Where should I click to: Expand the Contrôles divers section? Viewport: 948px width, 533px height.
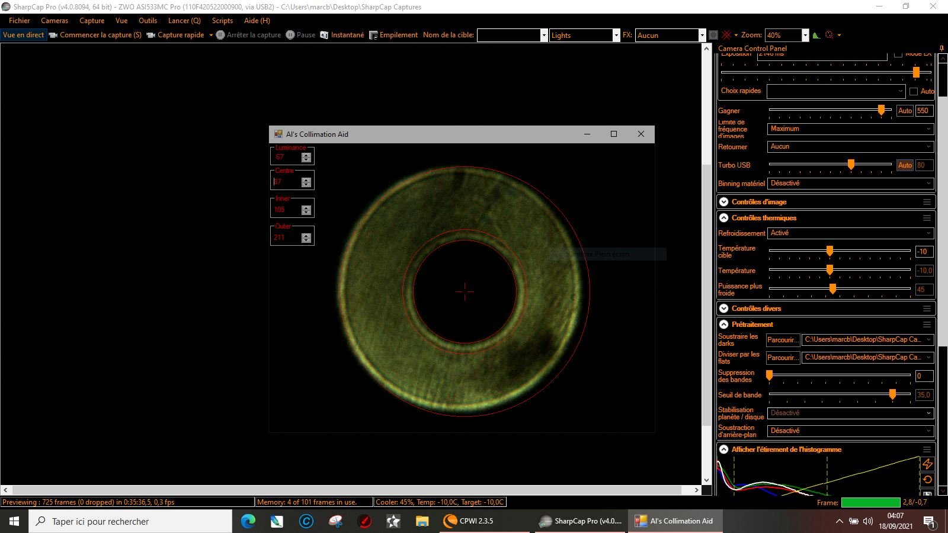(723, 309)
